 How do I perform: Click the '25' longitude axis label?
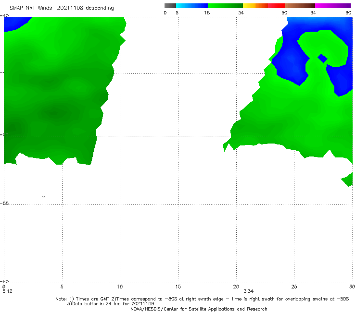click(x=294, y=287)
